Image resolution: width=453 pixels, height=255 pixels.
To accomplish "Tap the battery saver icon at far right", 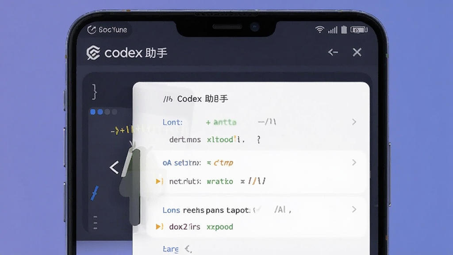I will coord(359,30).
